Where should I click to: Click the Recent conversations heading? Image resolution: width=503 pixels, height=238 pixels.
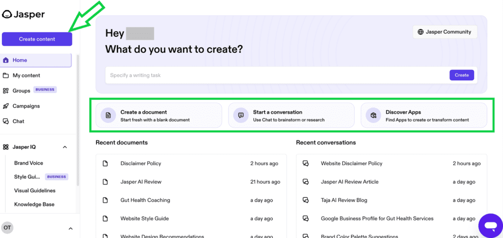326,143
